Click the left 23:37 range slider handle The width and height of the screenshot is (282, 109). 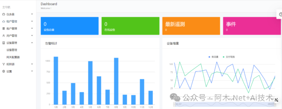pyautogui.click(x=174, y=104)
